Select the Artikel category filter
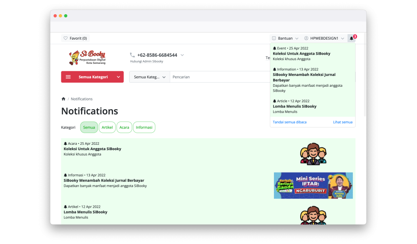The width and height of the screenshot is (417, 244). point(107,127)
